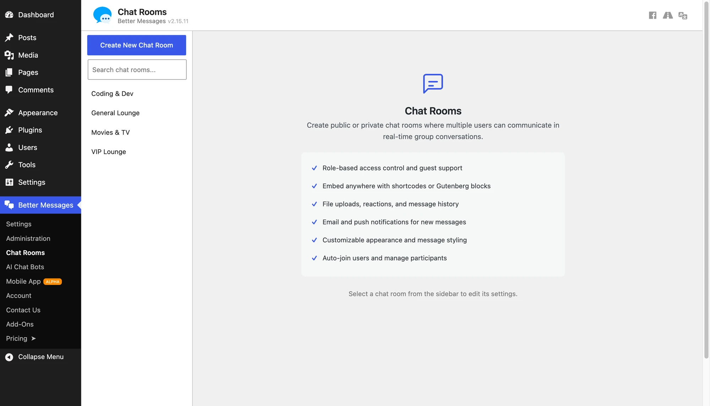The height and width of the screenshot is (406, 710).
Task: Click the road-shaped icon in header
Action: click(668, 15)
